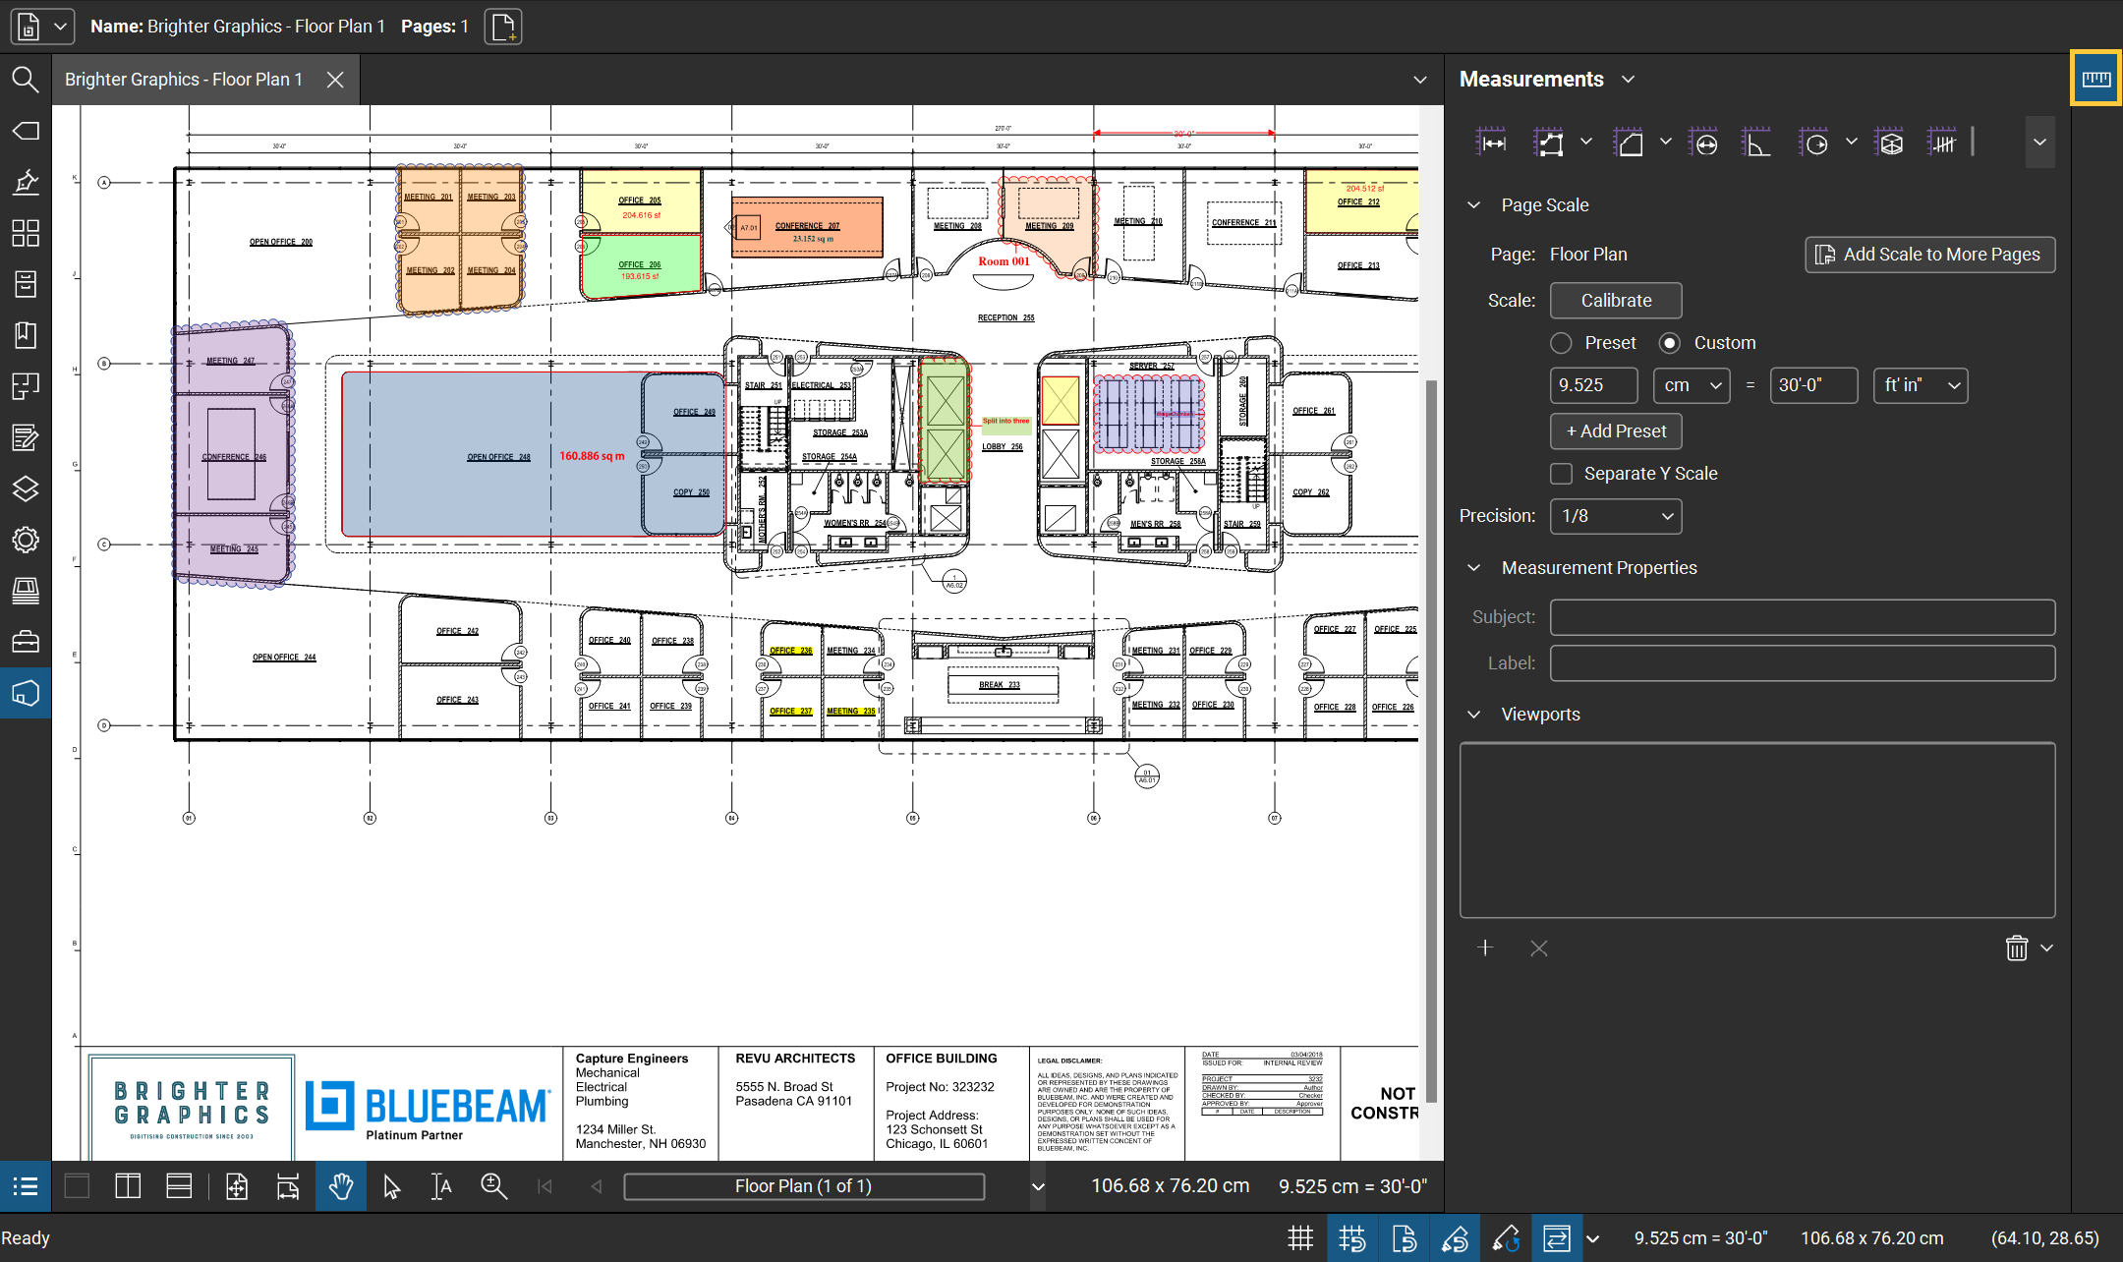Enable the Separate Y Scale checkbox
The height and width of the screenshot is (1262, 2123).
[1561, 474]
